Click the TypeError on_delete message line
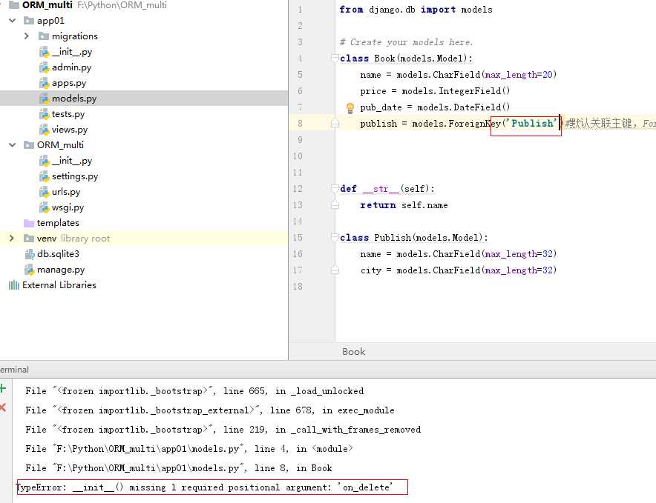Screen dimensions: 656x503 [x=204, y=487]
